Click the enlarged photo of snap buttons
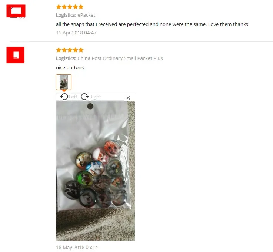This screenshot has height=252, width=273. pos(96,171)
